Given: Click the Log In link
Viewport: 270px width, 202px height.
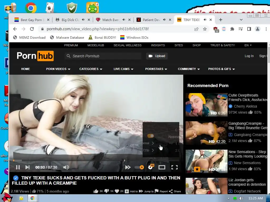Looking at the screenshot, I should click(249, 56).
